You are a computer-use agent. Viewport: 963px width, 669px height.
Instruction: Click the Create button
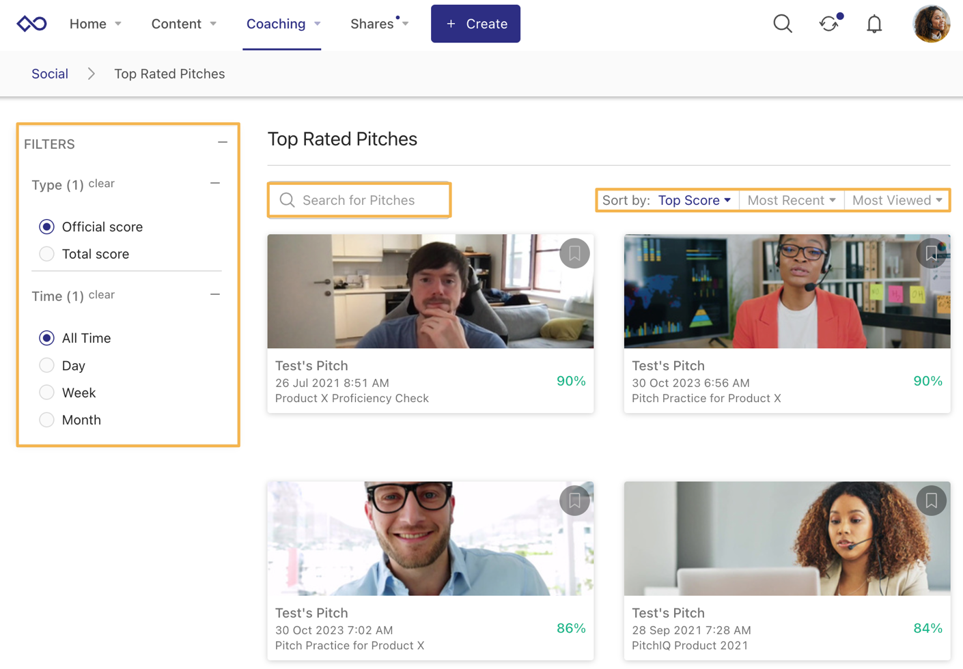tap(475, 24)
